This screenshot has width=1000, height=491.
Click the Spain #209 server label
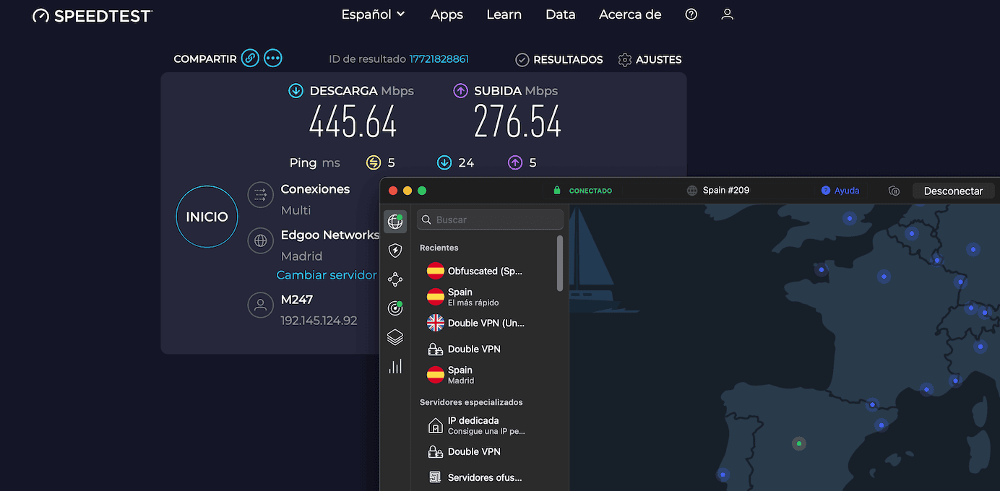click(x=717, y=191)
